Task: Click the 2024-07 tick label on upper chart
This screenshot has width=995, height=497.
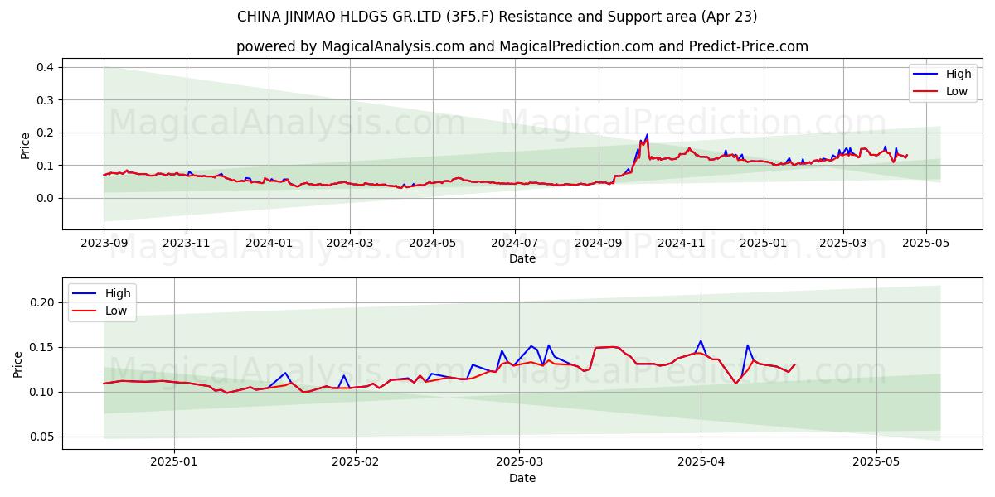Action: (514, 243)
